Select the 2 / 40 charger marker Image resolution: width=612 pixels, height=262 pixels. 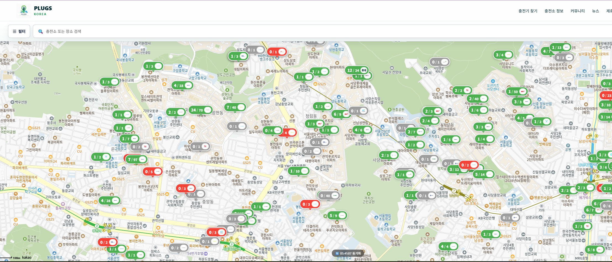[x=478, y=99]
